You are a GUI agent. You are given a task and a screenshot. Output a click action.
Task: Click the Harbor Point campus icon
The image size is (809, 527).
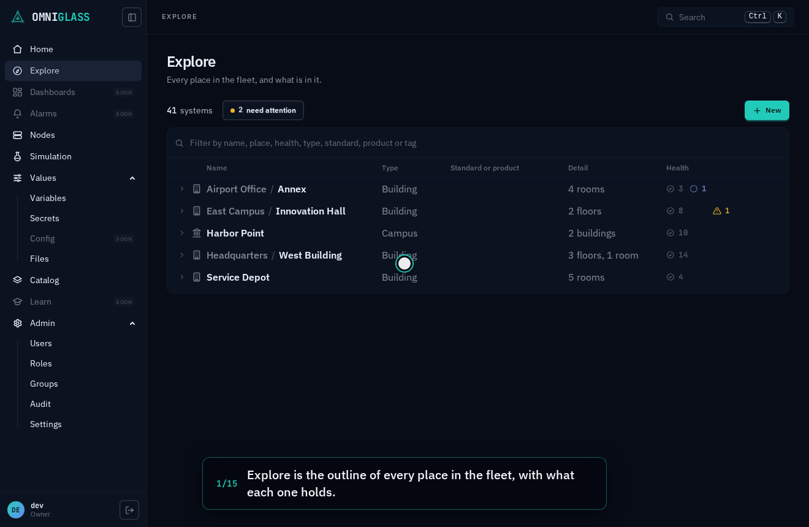pyautogui.click(x=197, y=233)
